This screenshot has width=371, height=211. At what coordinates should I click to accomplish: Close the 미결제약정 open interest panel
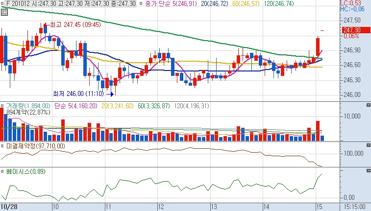click(368, 145)
